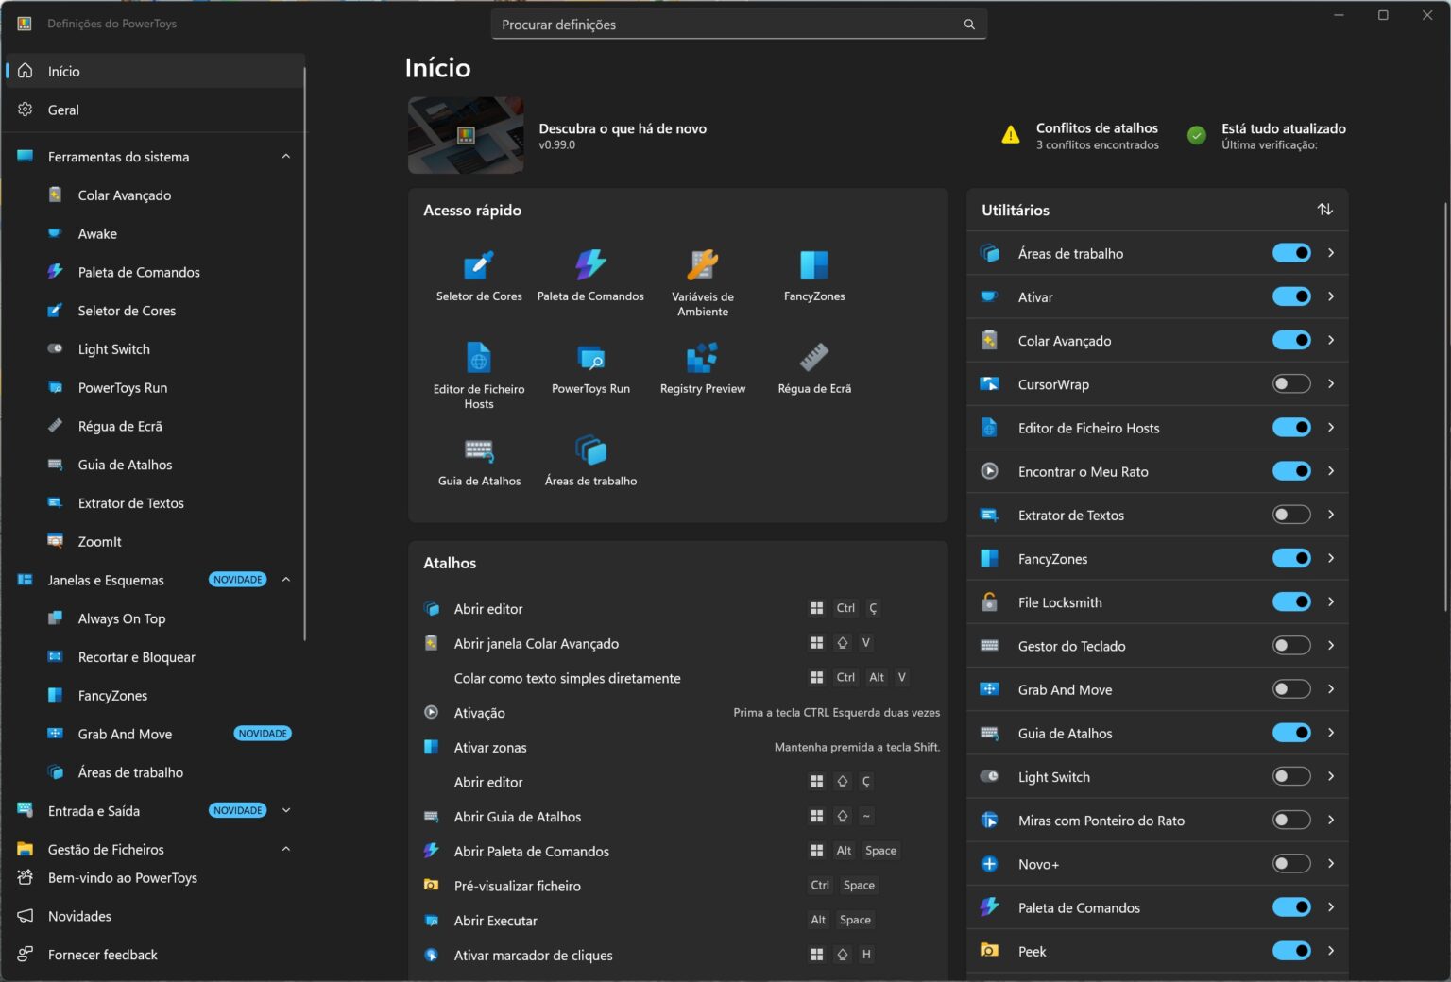Expand the Entrada e Saída section
The image size is (1451, 982).
click(x=286, y=811)
